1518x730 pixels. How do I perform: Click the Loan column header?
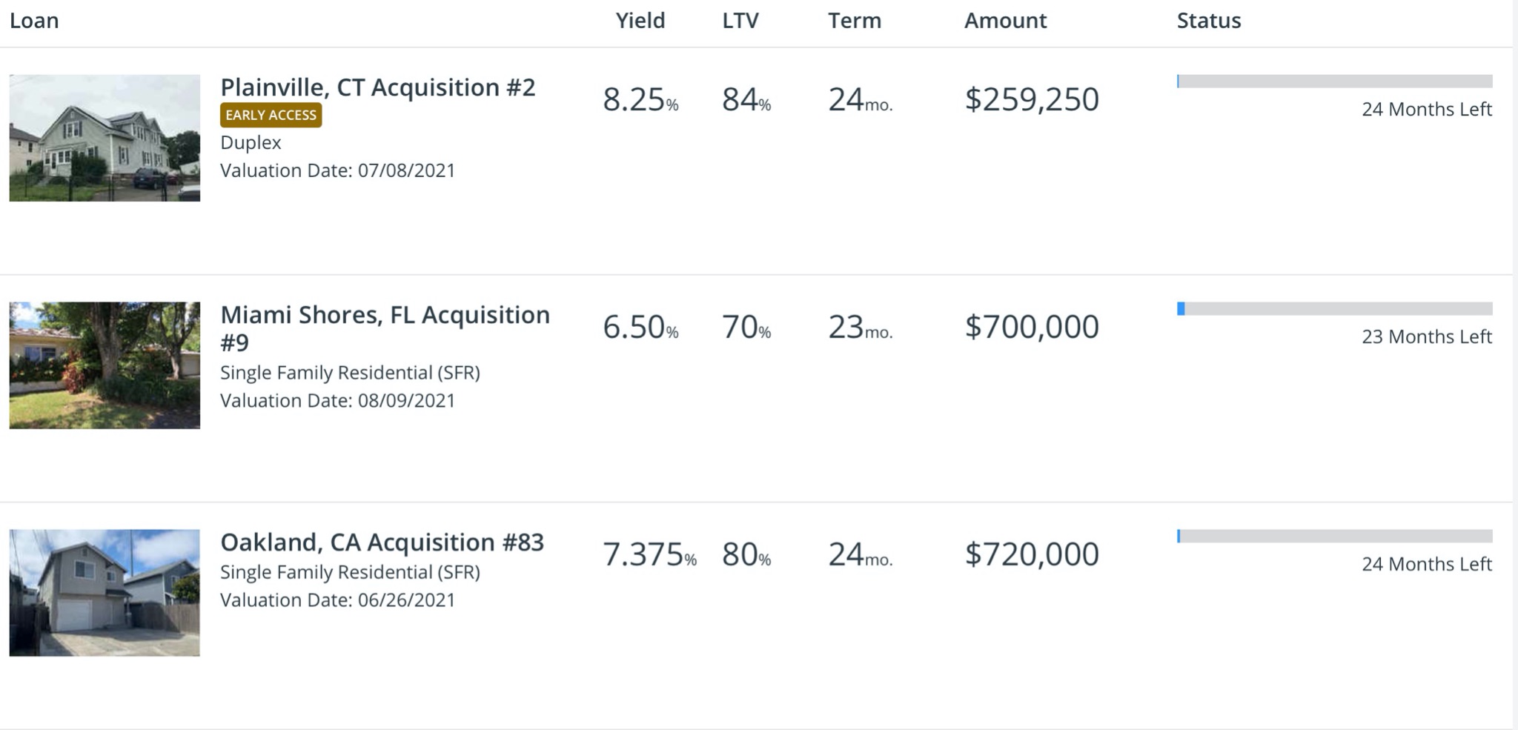point(34,21)
